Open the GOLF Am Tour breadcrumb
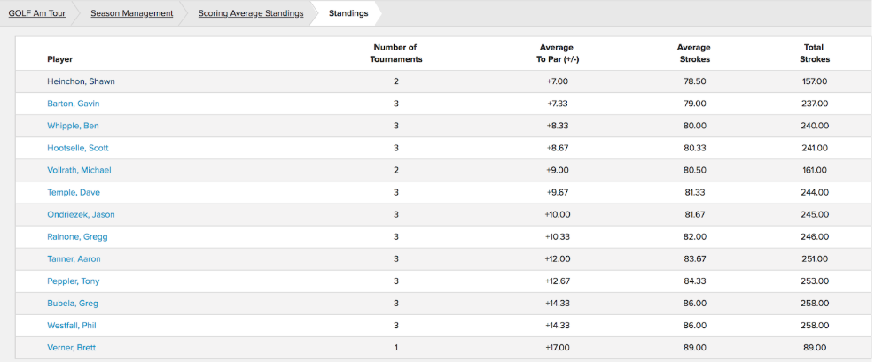This screenshot has width=875, height=362. coord(37,13)
